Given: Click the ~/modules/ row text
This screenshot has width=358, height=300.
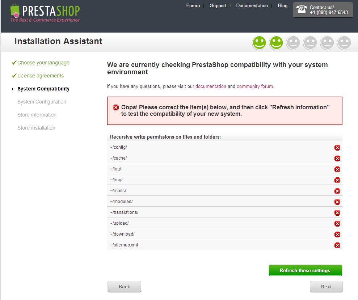Looking at the screenshot, I should (x=121, y=202).
